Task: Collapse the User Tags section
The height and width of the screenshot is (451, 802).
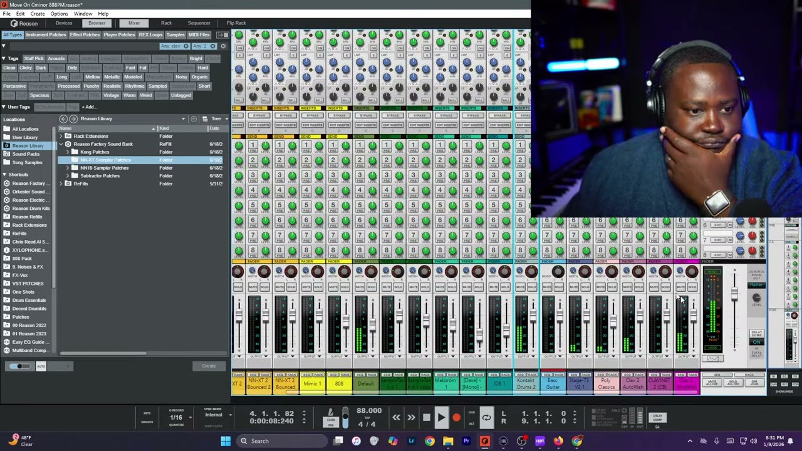Action: 3,107
